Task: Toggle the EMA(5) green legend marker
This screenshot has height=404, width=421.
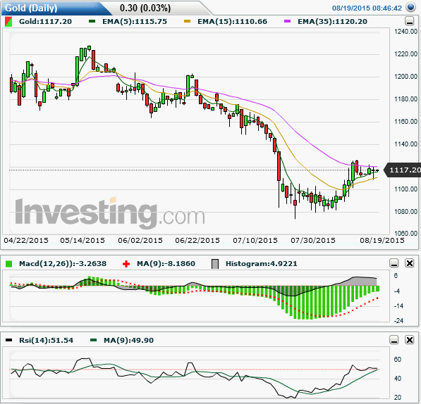Action: [92, 21]
